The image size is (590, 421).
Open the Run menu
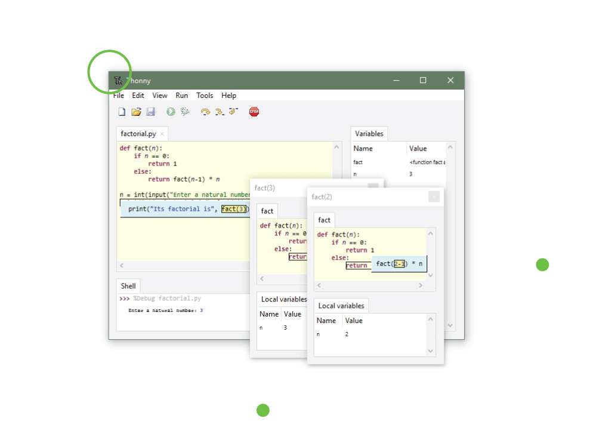coord(182,96)
